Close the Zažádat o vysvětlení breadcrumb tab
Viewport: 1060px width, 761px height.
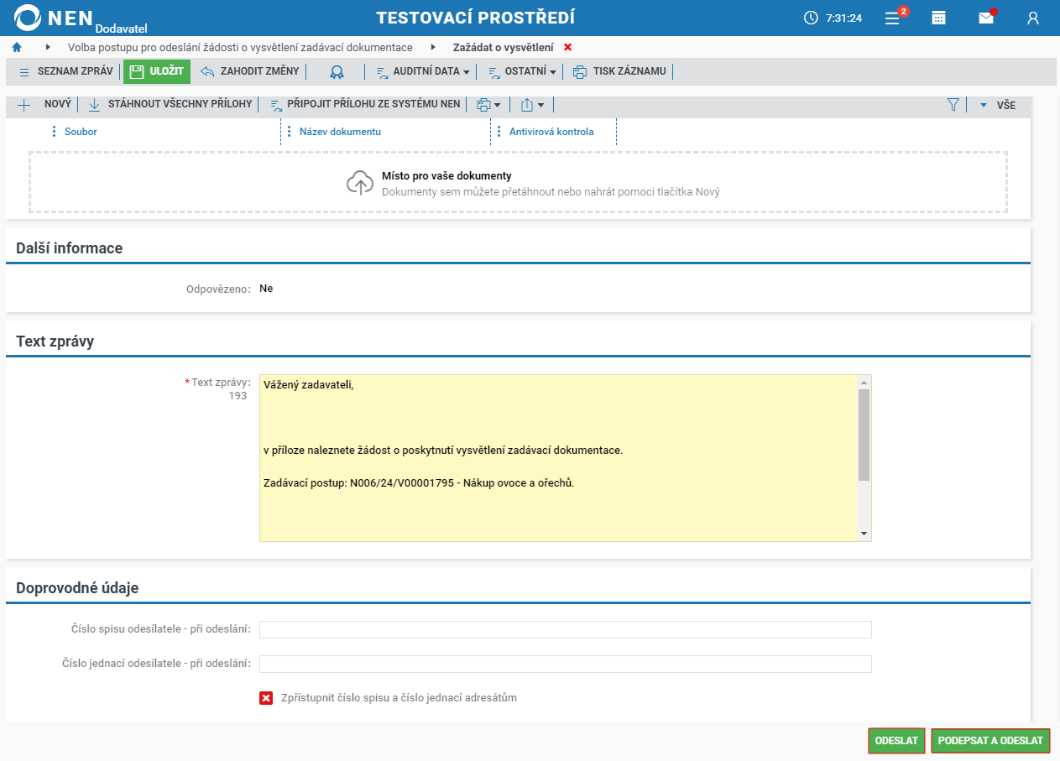(568, 47)
